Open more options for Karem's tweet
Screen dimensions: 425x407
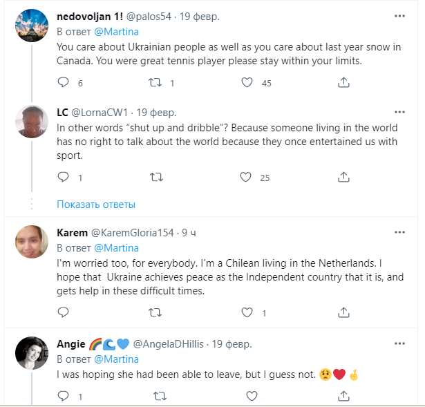point(399,231)
